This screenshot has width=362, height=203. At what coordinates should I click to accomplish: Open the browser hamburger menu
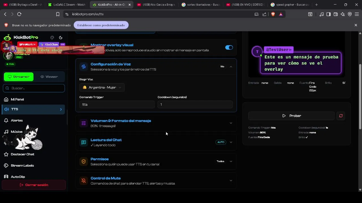pyautogui.click(x=357, y=14)
